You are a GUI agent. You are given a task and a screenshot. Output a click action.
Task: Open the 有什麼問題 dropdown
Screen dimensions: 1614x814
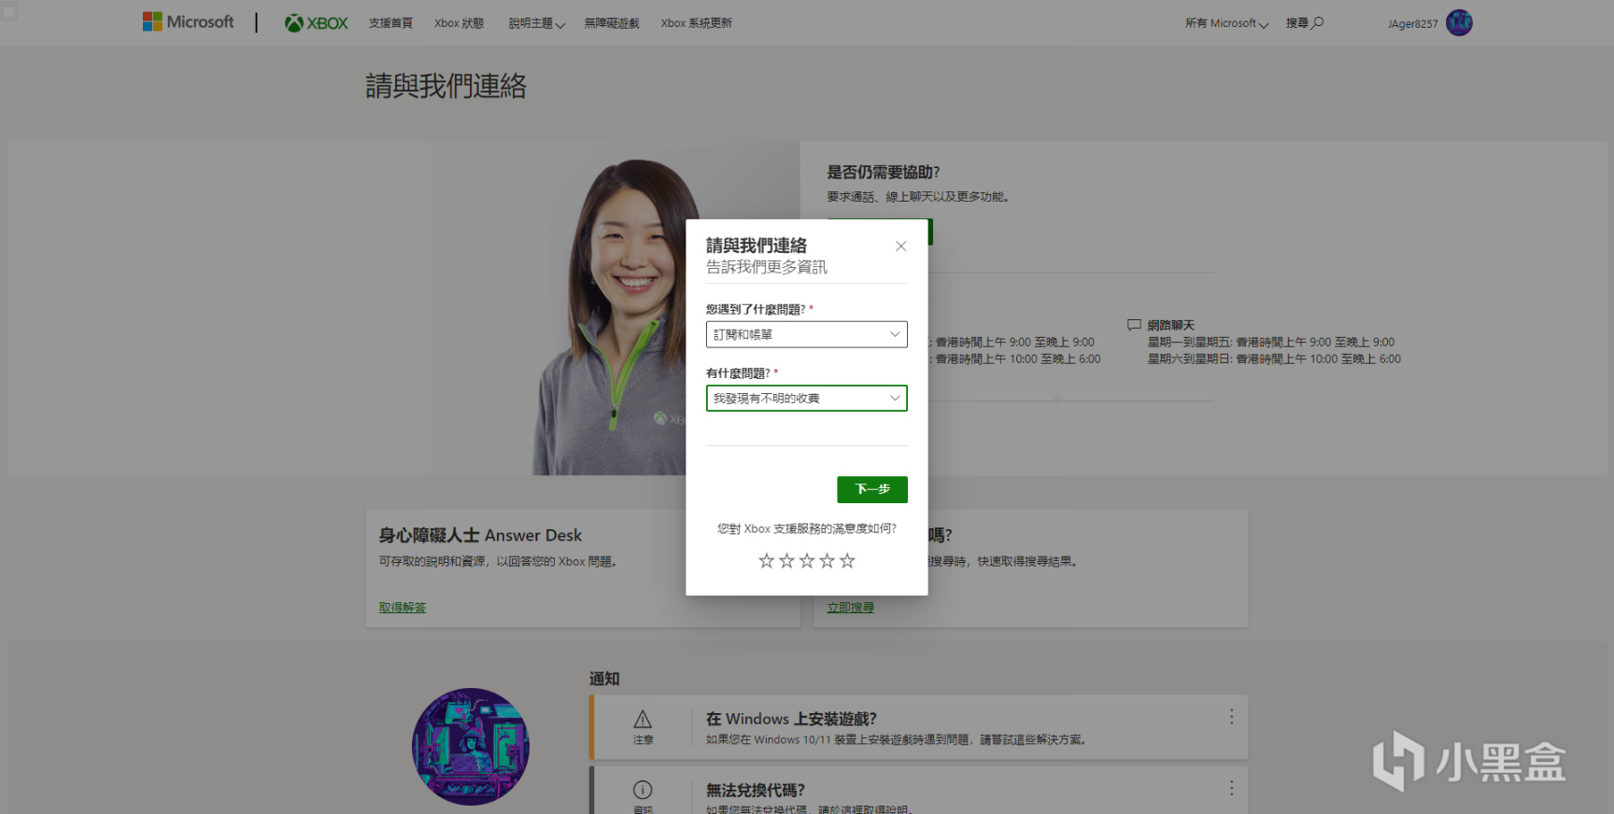(807, 399)
